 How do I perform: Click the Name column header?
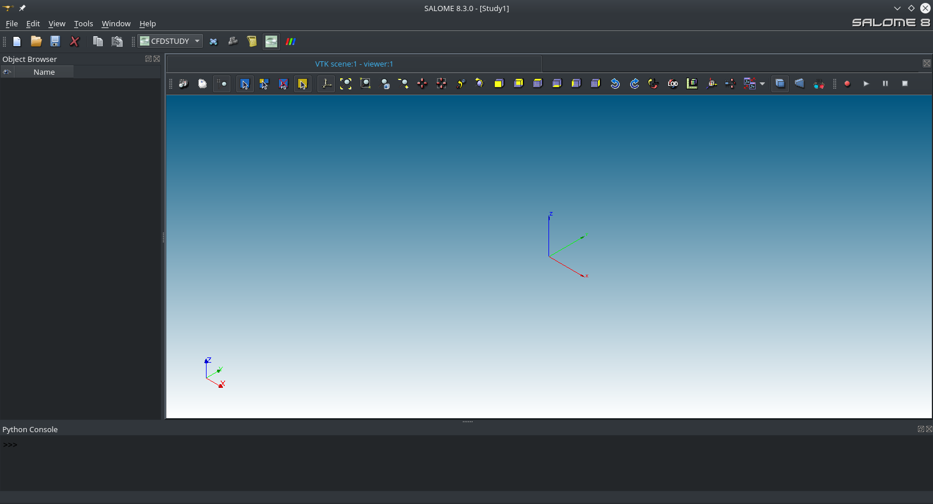(x=44, y=72)
